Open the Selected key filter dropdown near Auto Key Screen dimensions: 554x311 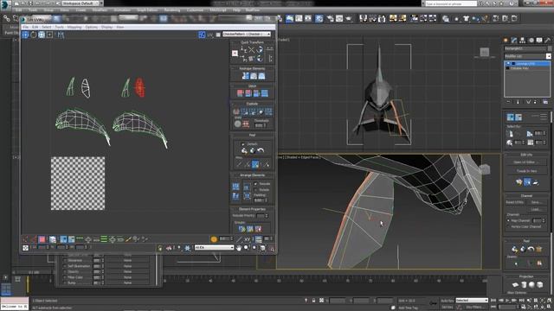click(x=472, y=301)
